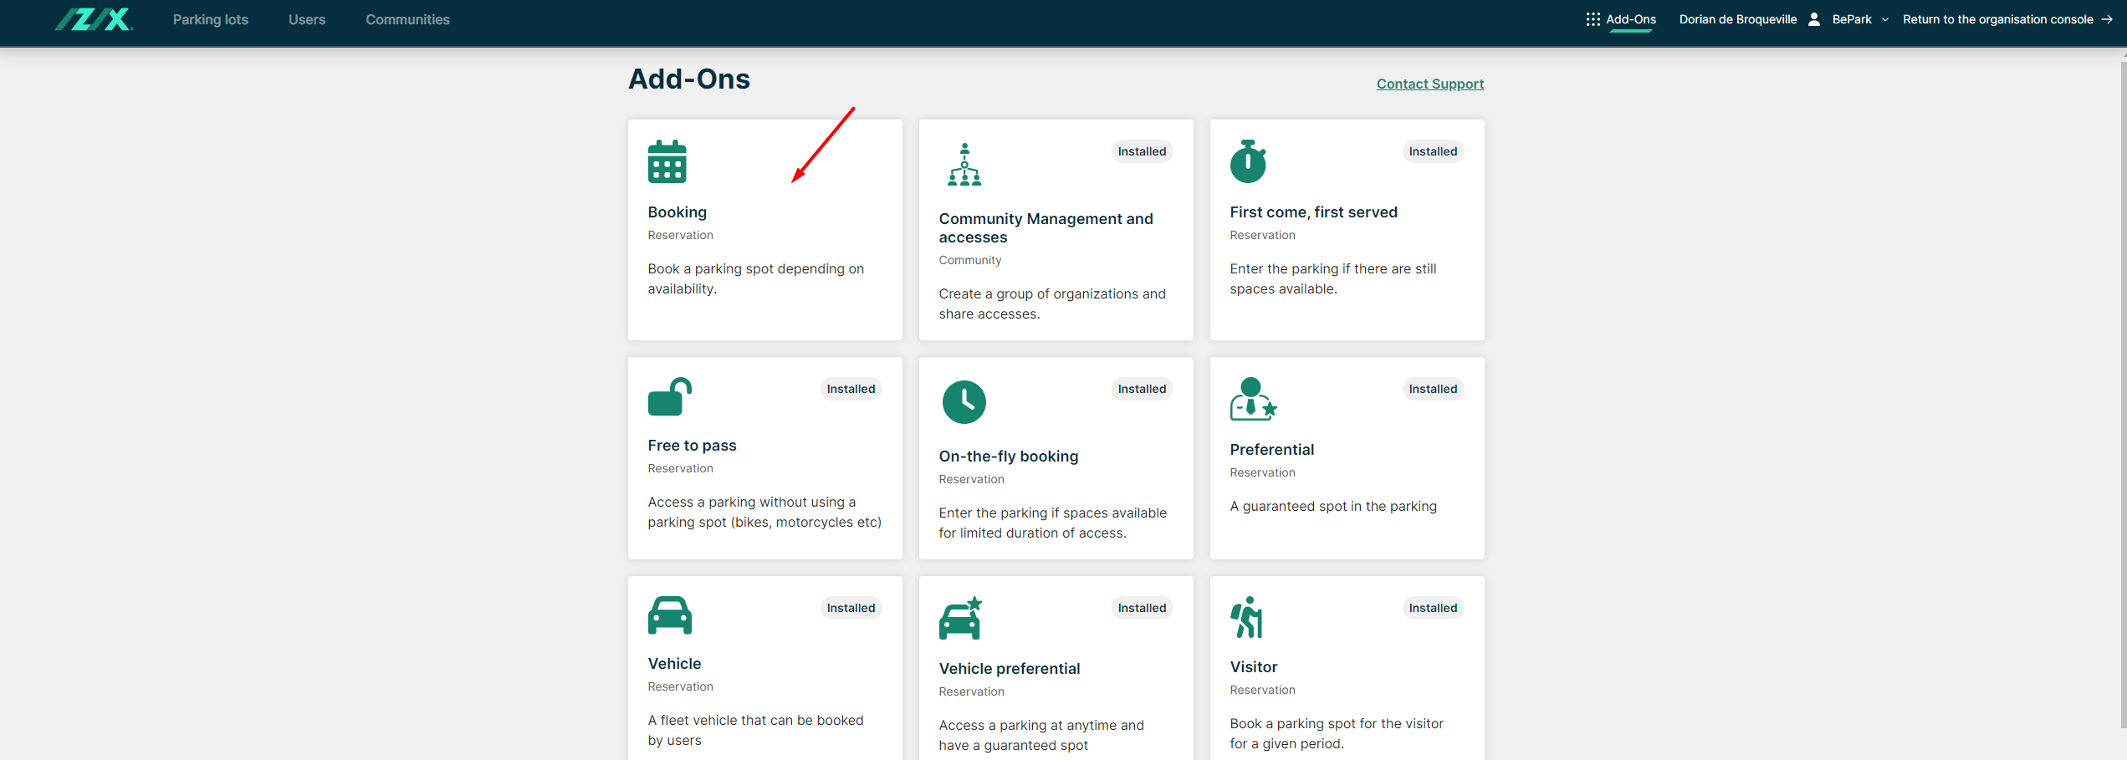The image size is (2127, 760).
Task: Open the Parking lots menu
Action: click(x=211, y=19)
